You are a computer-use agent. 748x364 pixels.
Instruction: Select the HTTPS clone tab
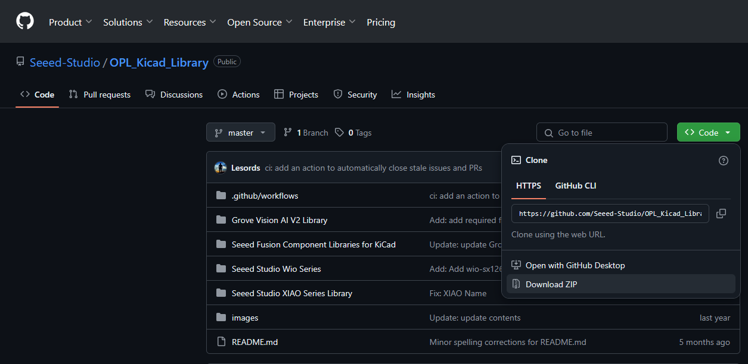[529, 186]
